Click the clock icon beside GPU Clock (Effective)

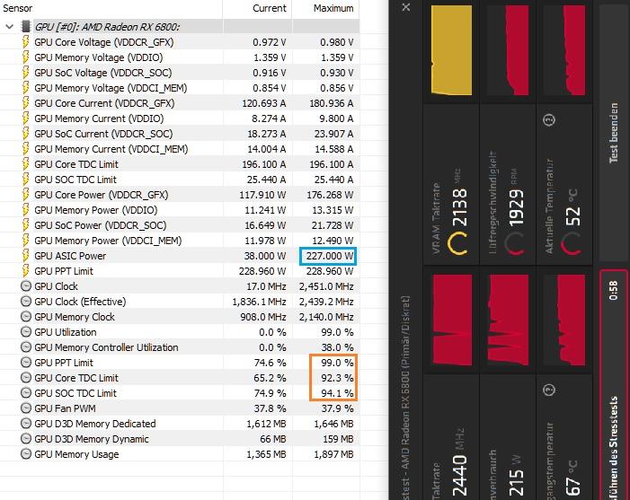click(26, 302)
